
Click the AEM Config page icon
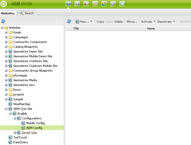23,128
